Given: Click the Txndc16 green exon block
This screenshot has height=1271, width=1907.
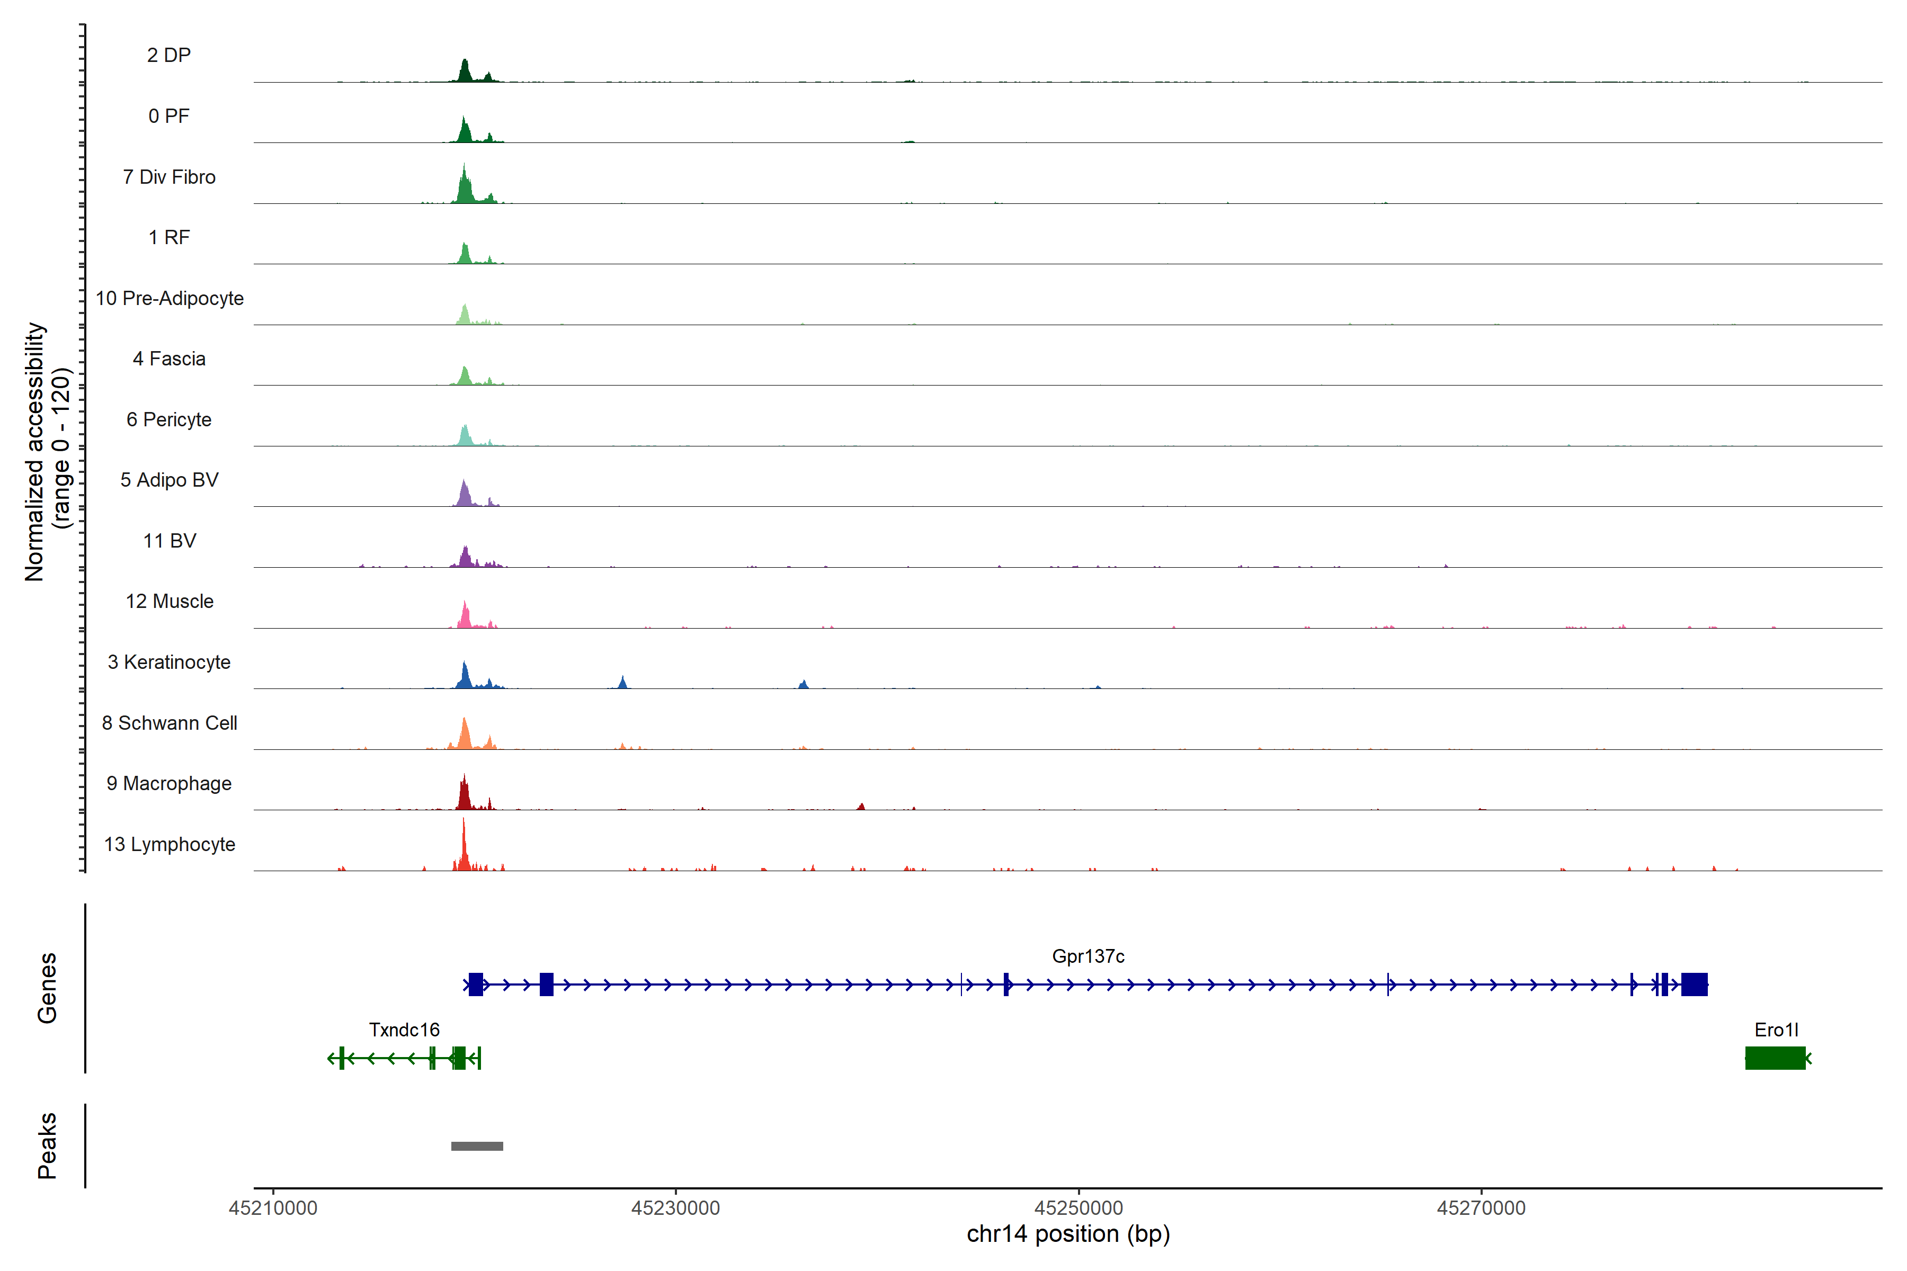Looking at the screenshot, I should [460, 1058].
